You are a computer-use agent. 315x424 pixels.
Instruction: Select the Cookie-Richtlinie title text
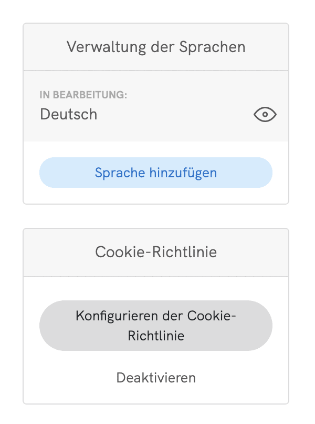(156, 252)
